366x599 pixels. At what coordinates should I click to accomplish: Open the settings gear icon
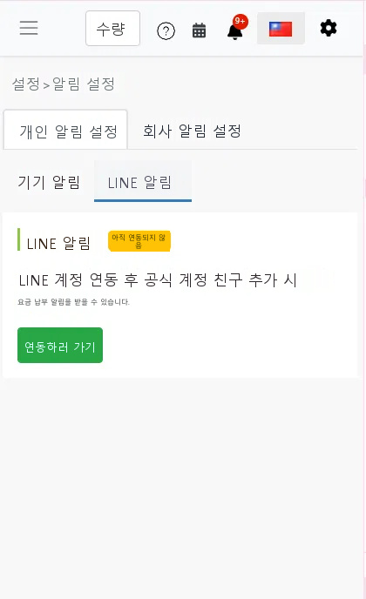point(329,28)
